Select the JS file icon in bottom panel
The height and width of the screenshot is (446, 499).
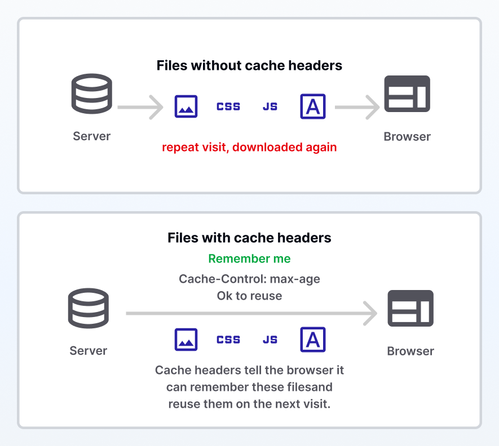pos(270,340)
